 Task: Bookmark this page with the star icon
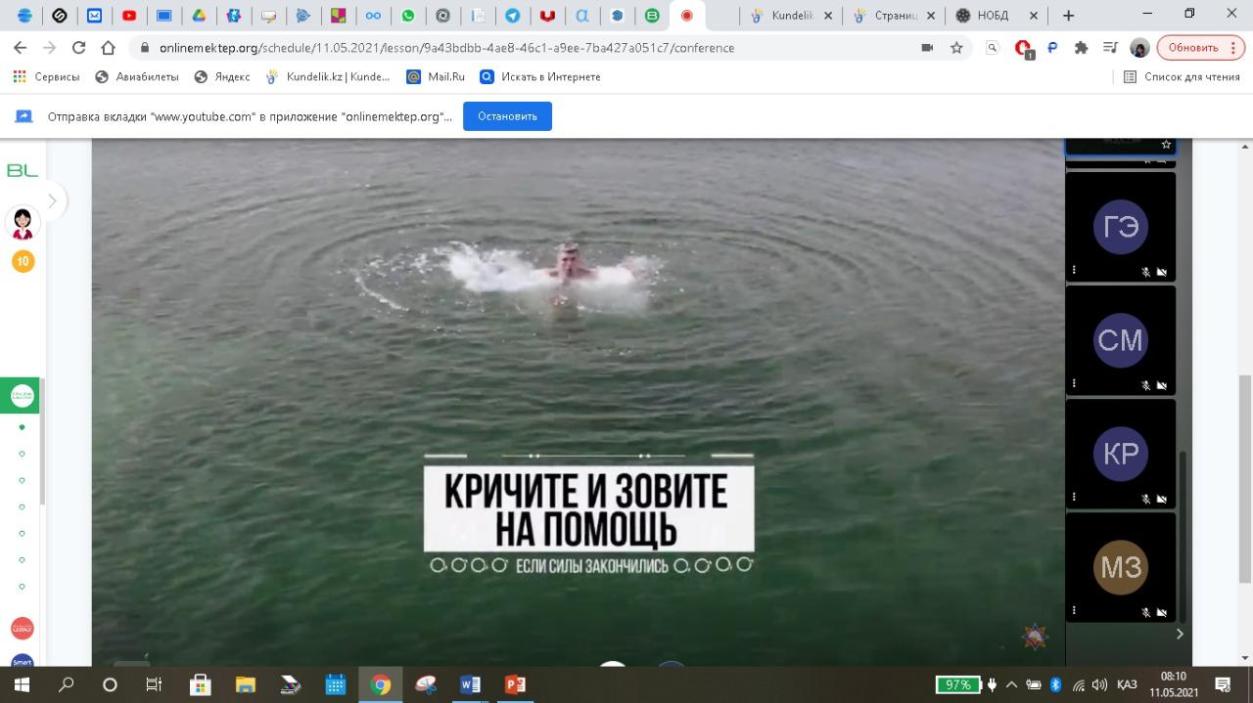[956, 48]
